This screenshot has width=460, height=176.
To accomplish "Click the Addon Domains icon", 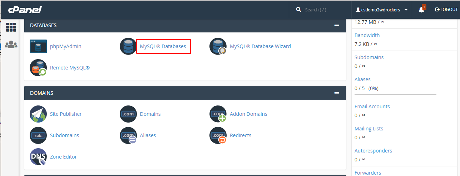I will tap(218, 114).
